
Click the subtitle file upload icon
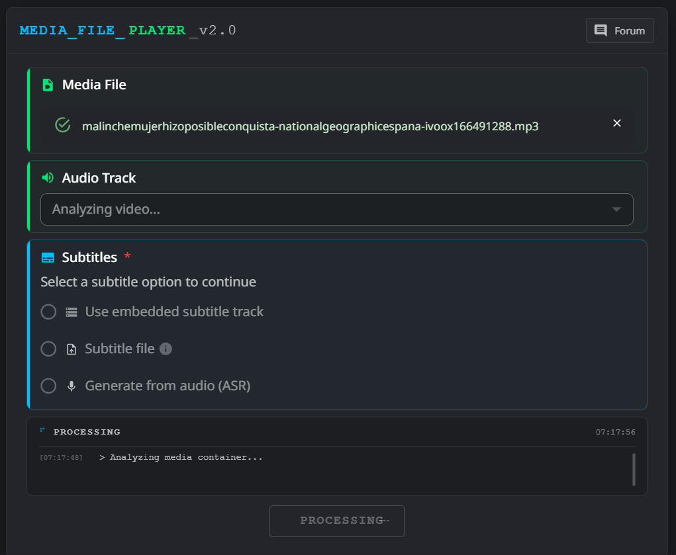pyautogui.click(x=72, y=349)
